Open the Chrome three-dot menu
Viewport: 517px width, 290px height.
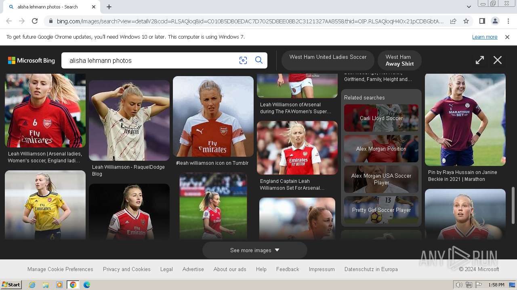[x=508, y=21]
